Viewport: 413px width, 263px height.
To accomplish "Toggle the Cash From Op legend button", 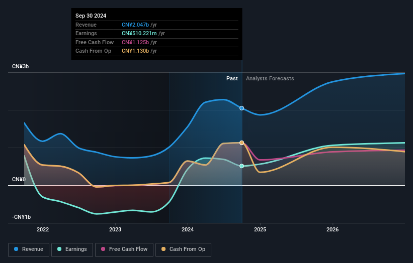I will pyautogui.click(x=183, y=249).
